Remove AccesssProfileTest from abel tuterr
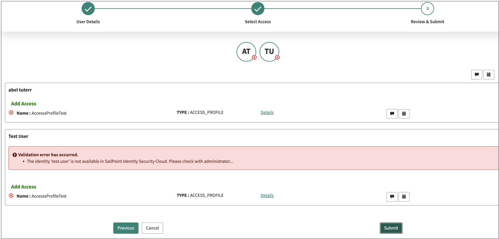The width and height of the screenshot is (499, 239). [x=11, y=113]
